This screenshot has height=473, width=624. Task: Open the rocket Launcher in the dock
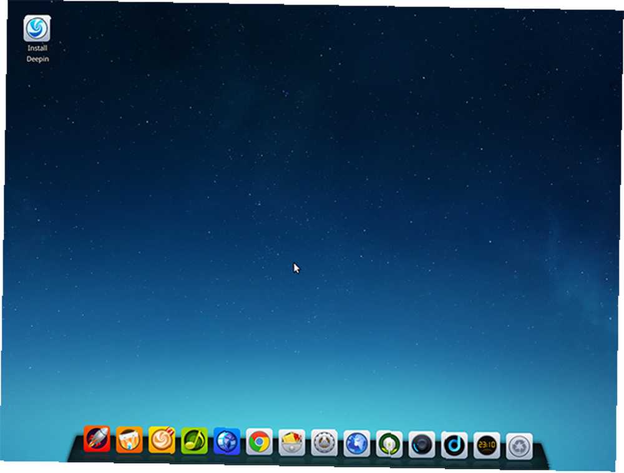click(97, 439)
